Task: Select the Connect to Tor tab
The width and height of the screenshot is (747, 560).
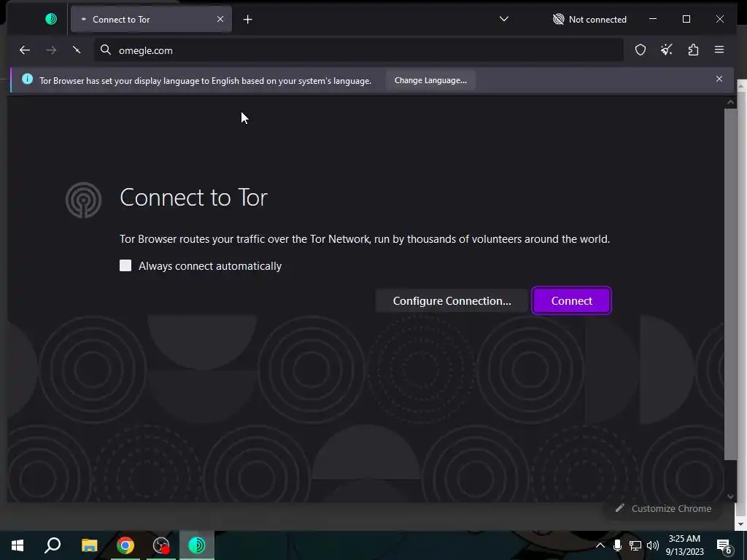Action: pos(151,19)
